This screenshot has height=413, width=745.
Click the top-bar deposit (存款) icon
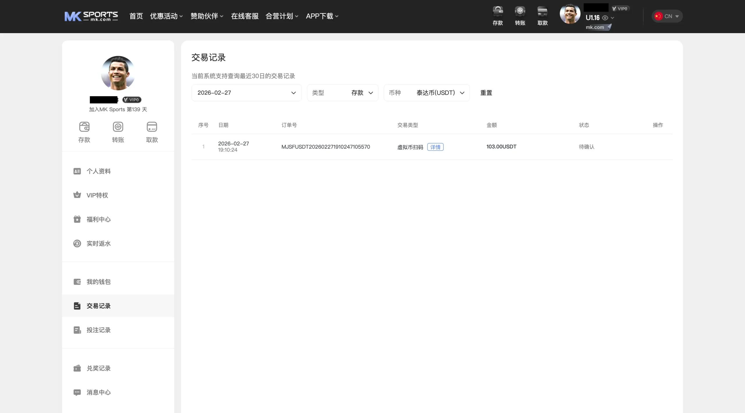pos(498,12)
